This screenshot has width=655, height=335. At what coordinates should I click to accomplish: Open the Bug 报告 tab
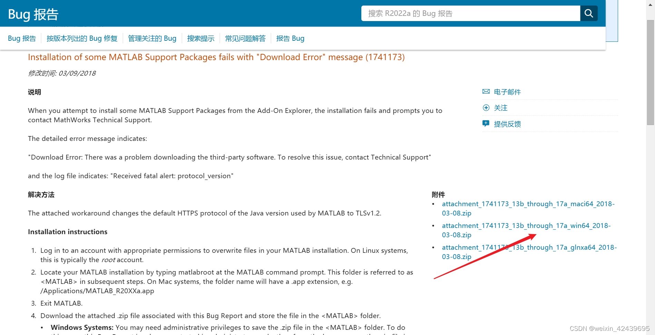coord(22,38)
